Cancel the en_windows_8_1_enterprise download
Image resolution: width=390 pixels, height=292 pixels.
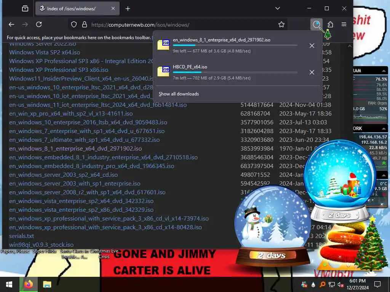click(x=312, y=46)
